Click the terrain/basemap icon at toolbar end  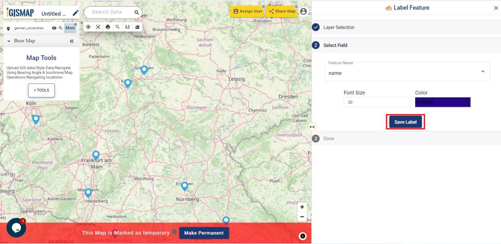(x=137, y=27)
